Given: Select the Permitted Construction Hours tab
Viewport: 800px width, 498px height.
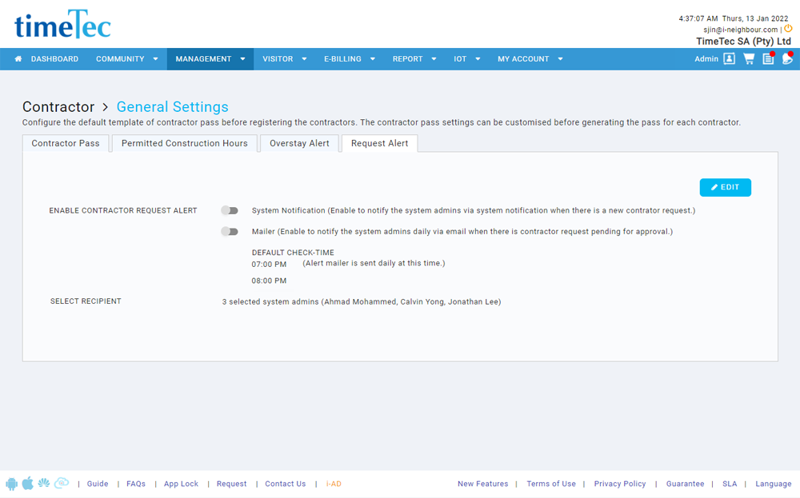Looking at the screenshot, I should pos(184,144).
